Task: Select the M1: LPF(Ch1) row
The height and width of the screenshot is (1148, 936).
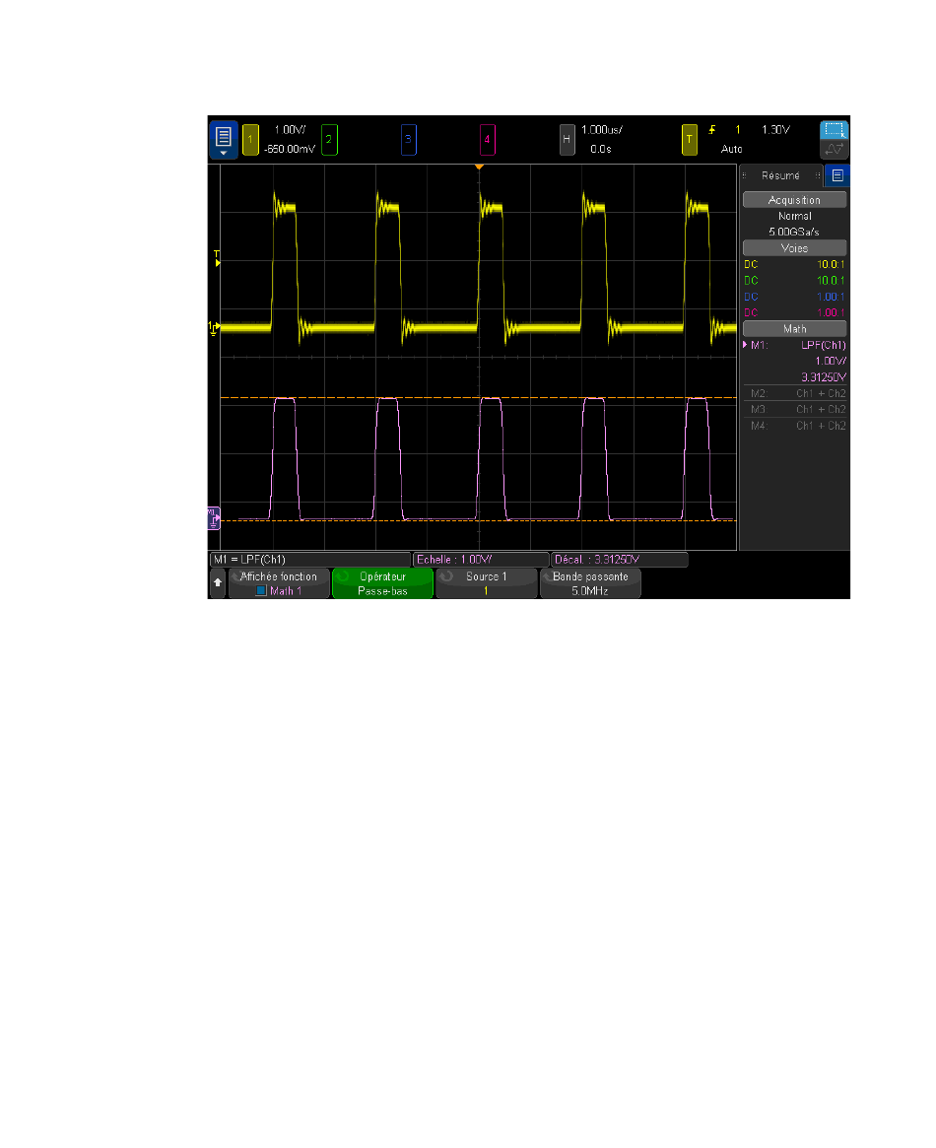Action: tap(794, 345)
